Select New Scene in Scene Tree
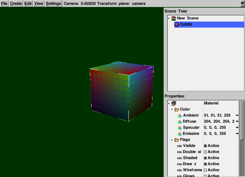Viewport: 245px width, 177px height. [x=188, y=18]
